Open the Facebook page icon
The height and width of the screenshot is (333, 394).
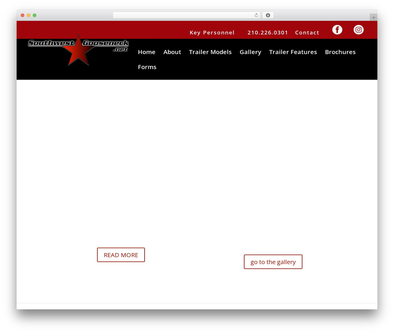(337, 29)
